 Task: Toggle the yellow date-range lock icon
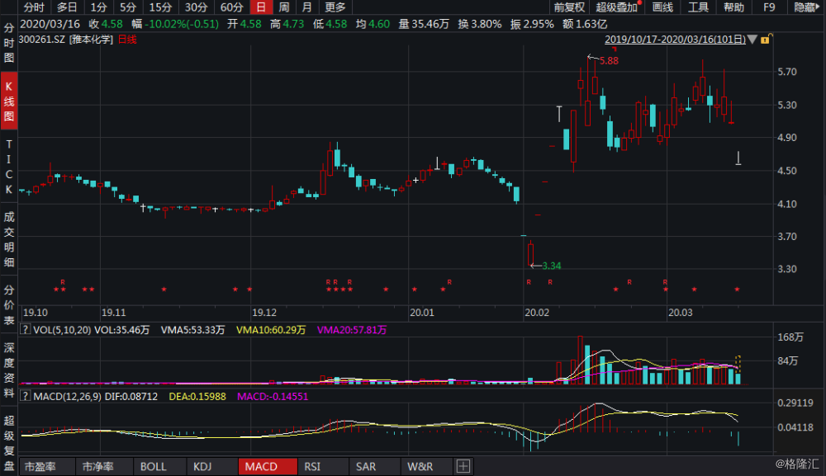point(765,40)
